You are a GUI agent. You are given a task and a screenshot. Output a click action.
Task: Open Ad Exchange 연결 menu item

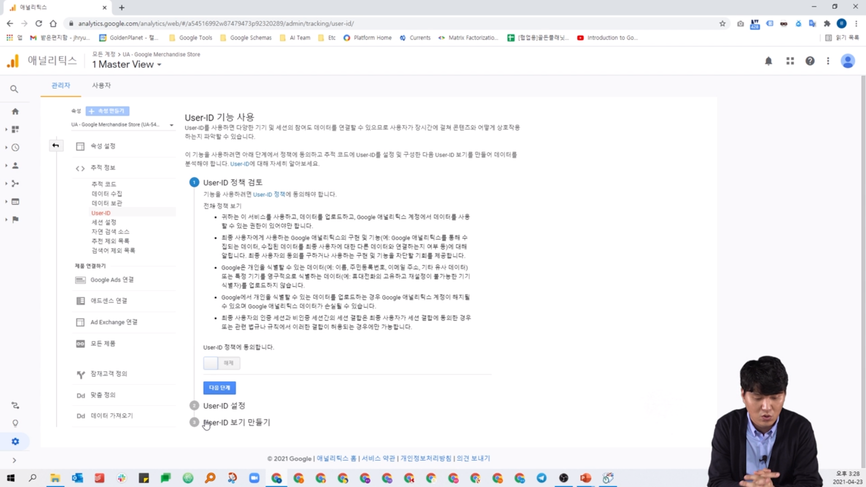[114, 322]
